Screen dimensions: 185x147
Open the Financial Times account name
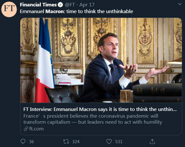[38, 5]
